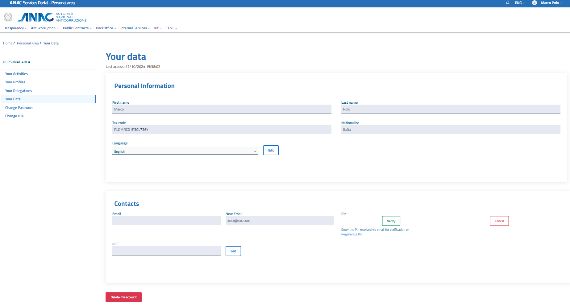
Task: Expand the Public Contracts menu
Action: point(77,28)
